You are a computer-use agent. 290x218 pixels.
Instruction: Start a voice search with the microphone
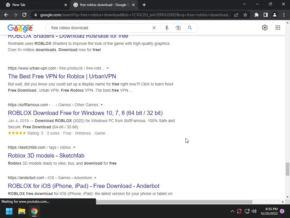coord(167,28)
